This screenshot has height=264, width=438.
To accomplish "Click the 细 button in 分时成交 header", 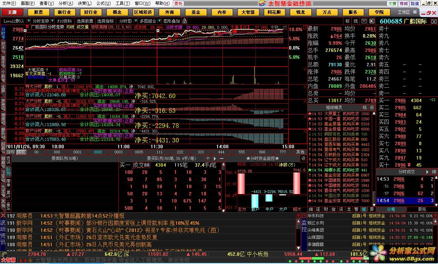I will (x=434, y=172).
